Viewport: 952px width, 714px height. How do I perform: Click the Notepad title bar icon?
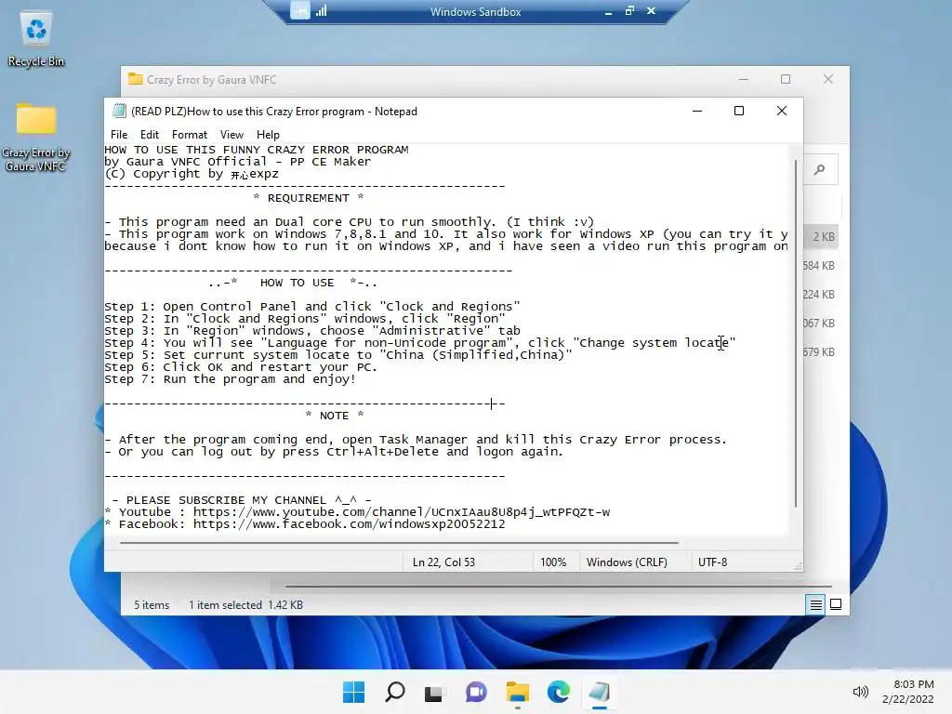pos(120,112)
